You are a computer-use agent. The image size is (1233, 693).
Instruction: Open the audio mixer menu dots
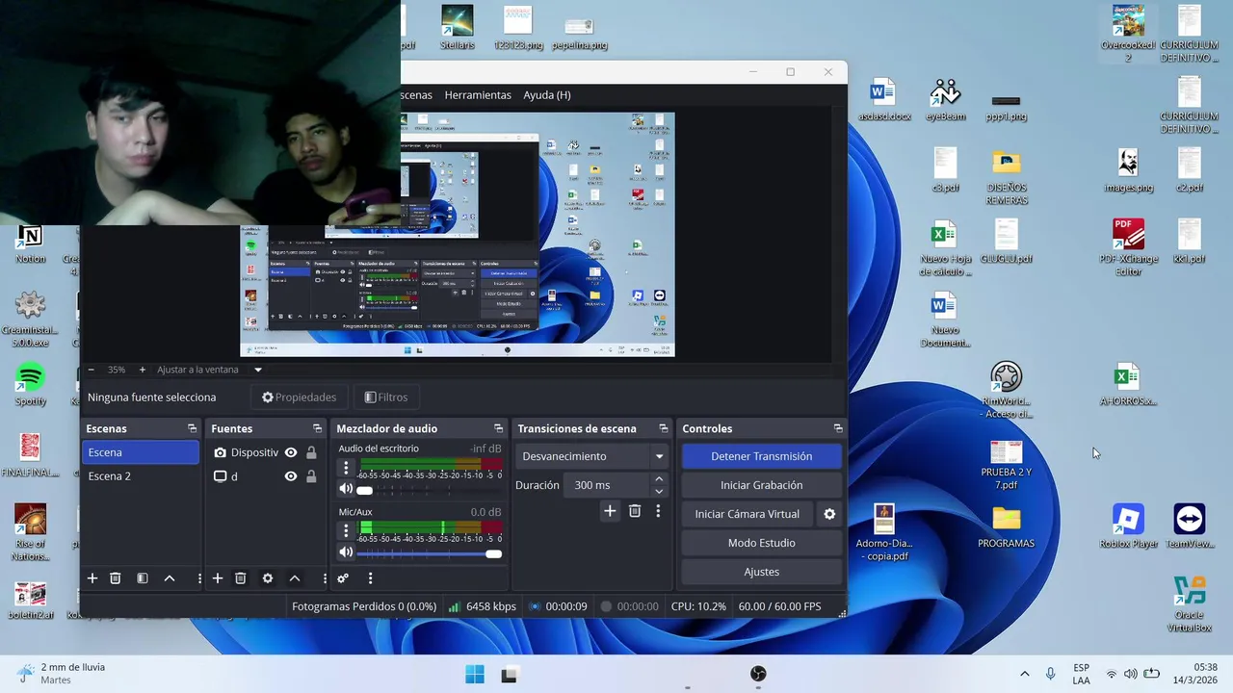tap(370, 578)
